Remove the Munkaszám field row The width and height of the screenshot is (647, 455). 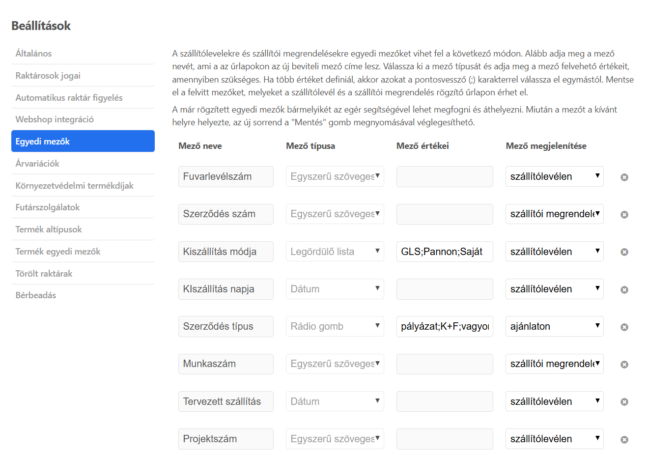coord(624,364)
